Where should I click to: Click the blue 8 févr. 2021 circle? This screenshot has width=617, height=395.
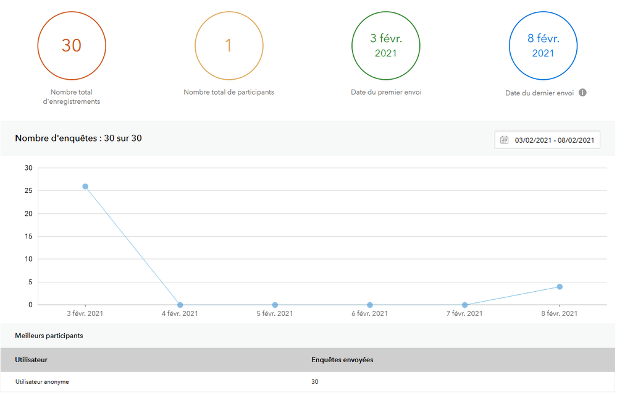tap(543, 46)
